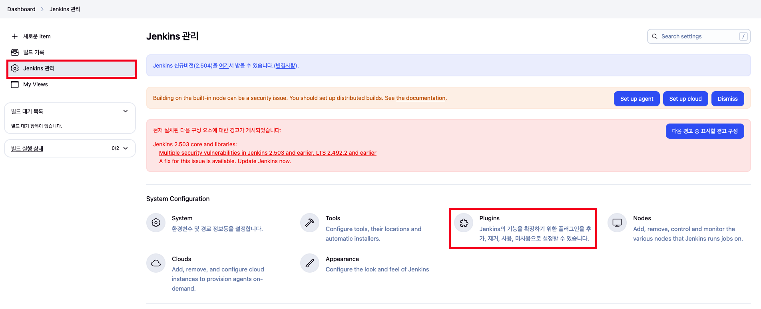Open the documentation link
The height and width of the screenshot is (309, 761).
pos(420,98)
